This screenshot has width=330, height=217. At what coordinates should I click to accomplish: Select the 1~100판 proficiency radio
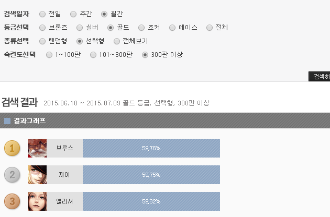click(x=49, y=55)
